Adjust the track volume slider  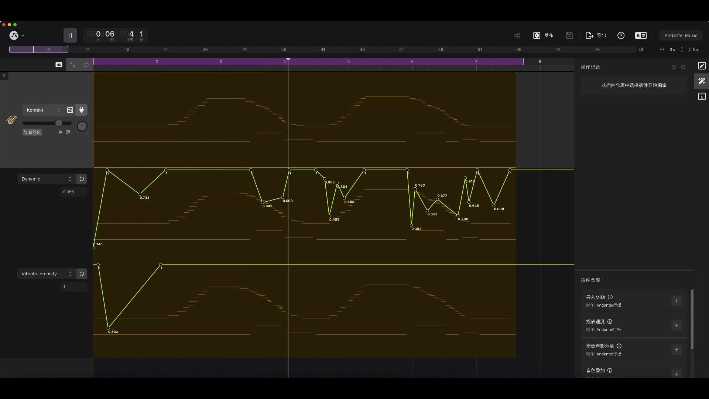coord(59,123)
